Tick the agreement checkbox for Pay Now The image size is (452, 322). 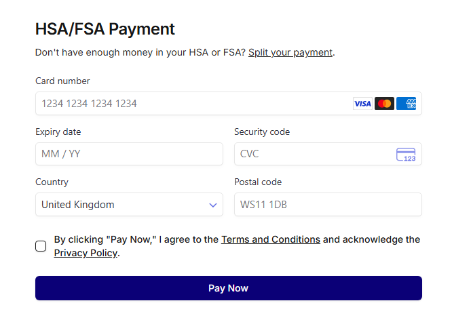pos(41,246)
